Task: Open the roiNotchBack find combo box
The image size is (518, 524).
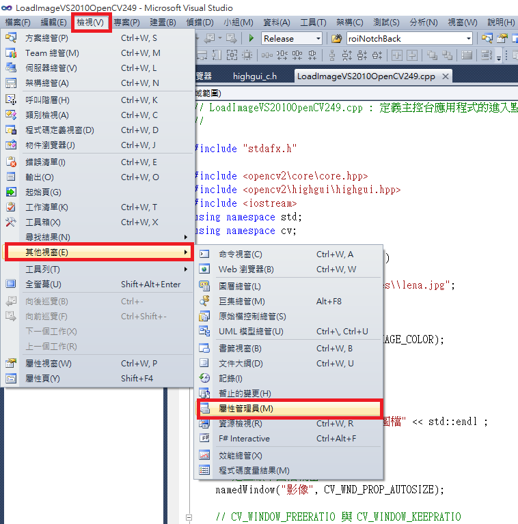Action: (409, 39)
